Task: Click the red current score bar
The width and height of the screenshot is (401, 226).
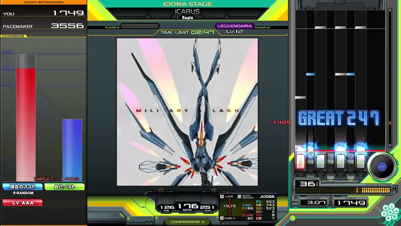Action: pyautogui.click(x=26, y=125)
